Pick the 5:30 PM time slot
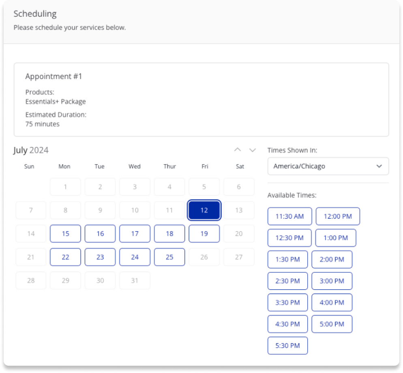This screenshot has height=373, width=403. pyautogui.click(x=288, y=346)
